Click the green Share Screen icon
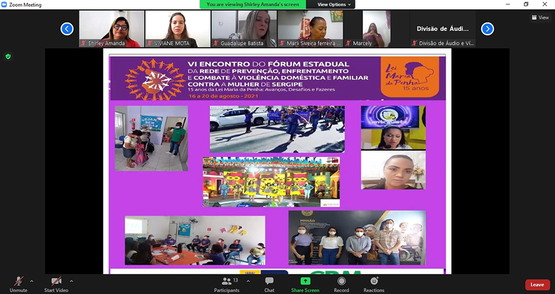555x294 pixels. (305, 281)
